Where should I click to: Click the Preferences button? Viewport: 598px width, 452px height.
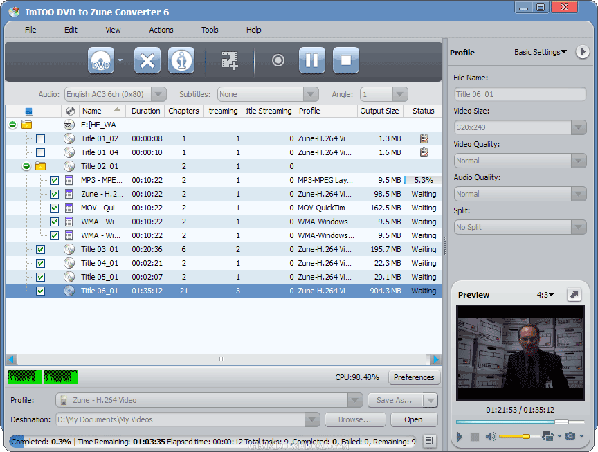[x=414, y=377]
